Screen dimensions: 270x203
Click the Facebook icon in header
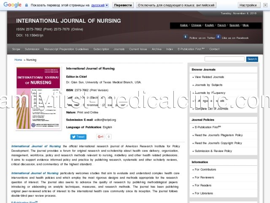coord(218,37)
